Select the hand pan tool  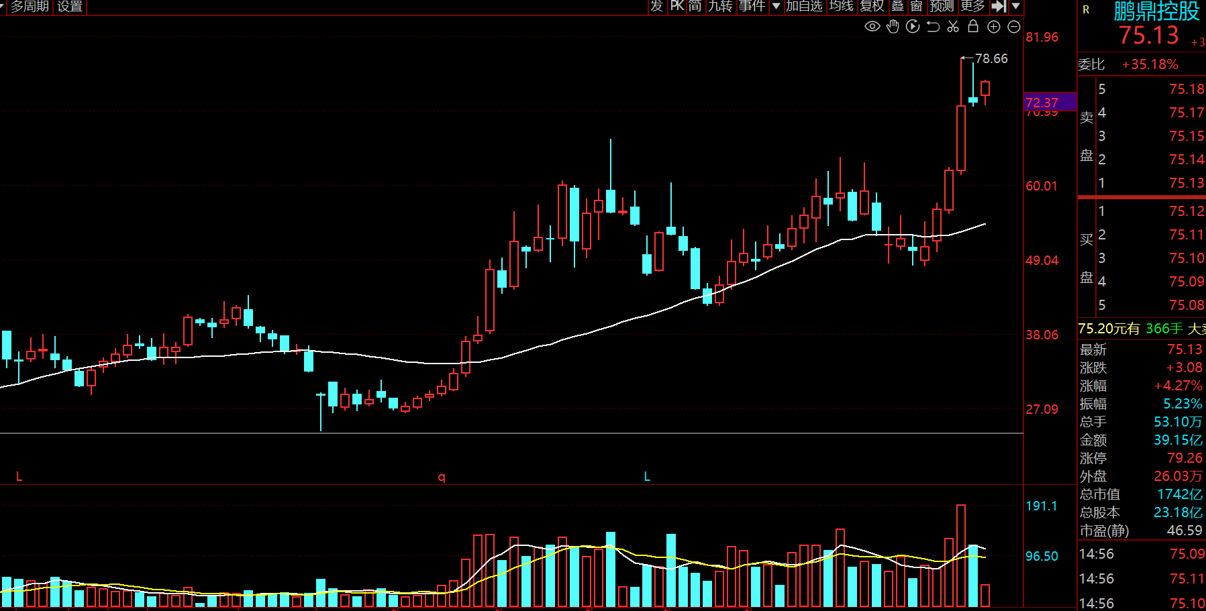[x=893, y=27]
